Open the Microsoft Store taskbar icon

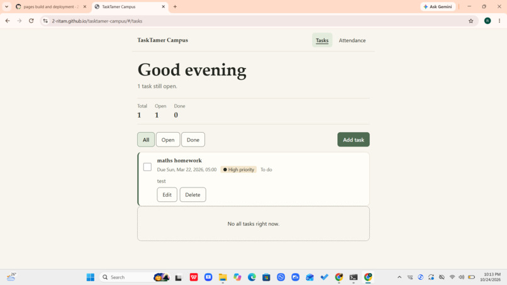coord(266,277)
